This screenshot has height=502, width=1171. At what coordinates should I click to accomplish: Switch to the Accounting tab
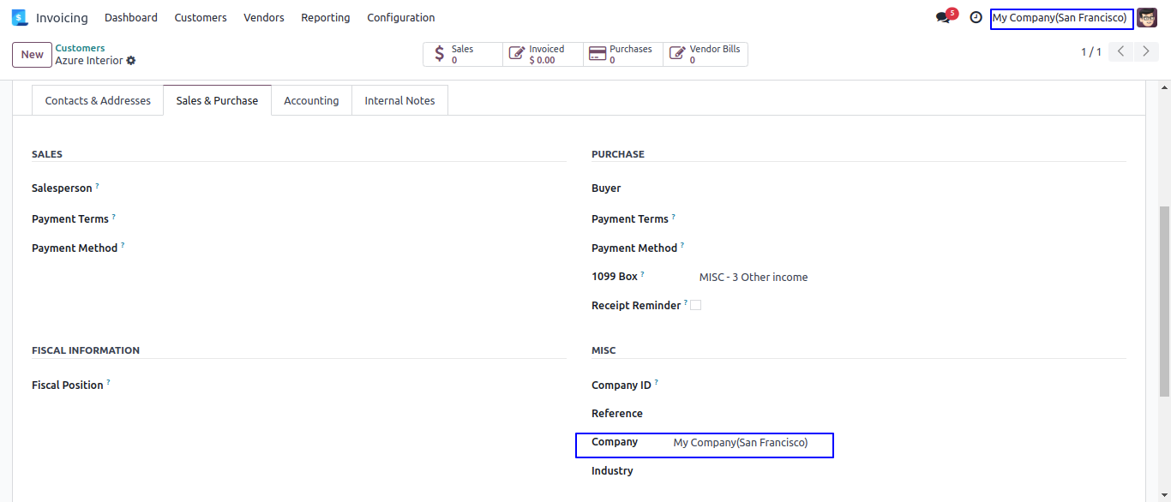point(311,100)
